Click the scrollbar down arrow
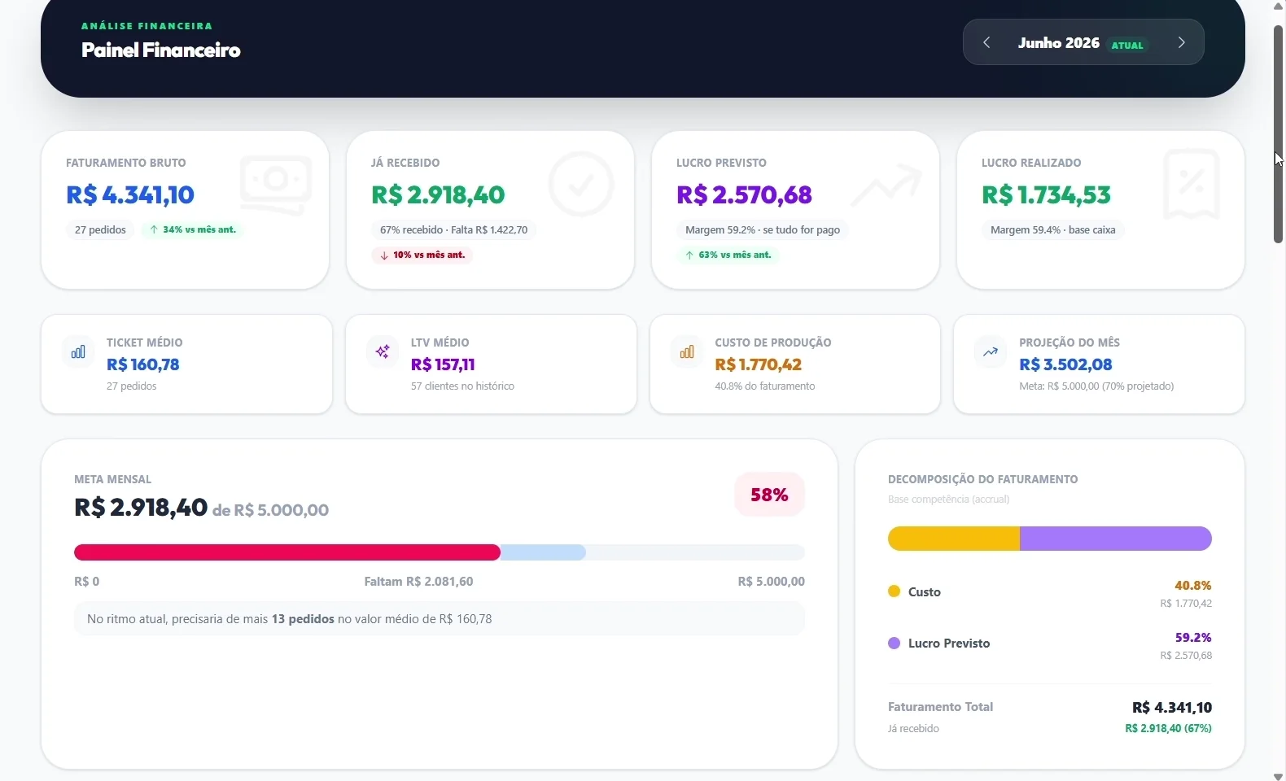This screenshot has width=1286, height=781. (x=1278, y=775)
